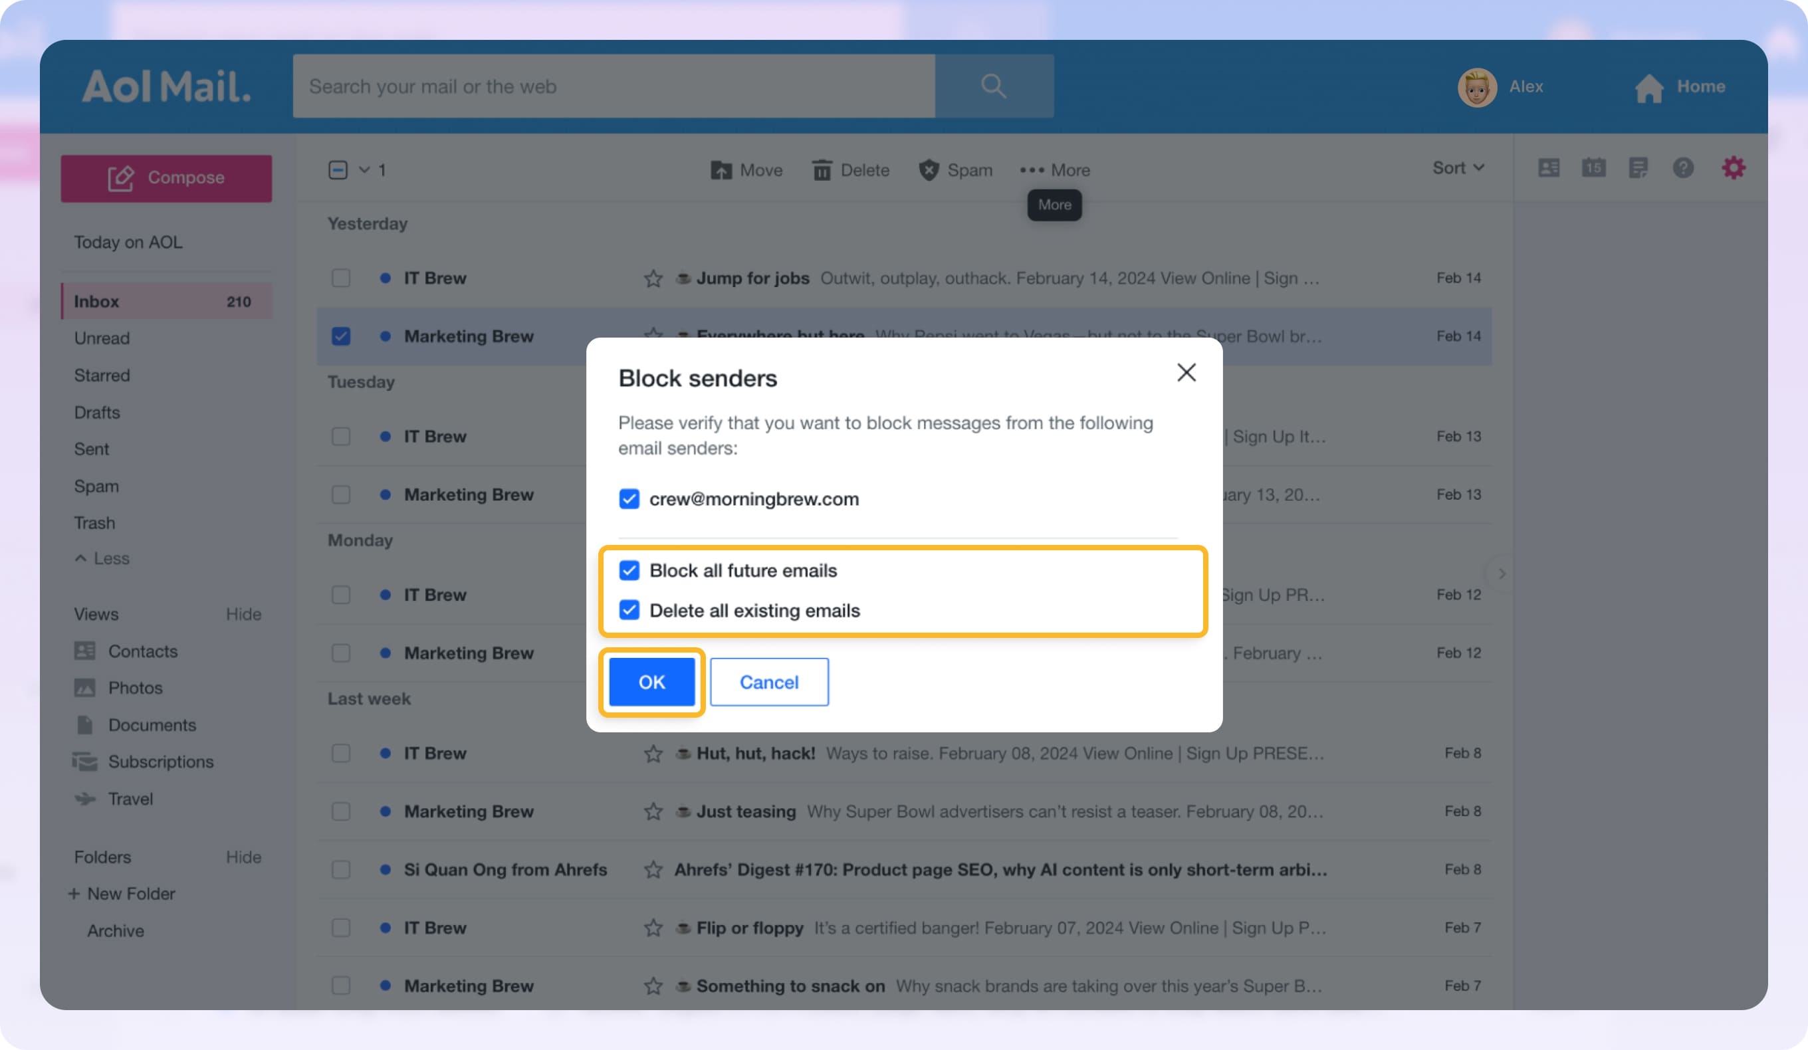This screenshot has width=1808, height=1050.
Task: Collapse folders using the Less chevron
Action: pos(101,559)
